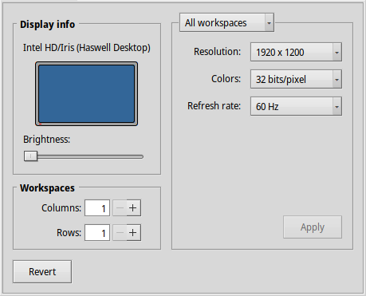The width and height of the screenshot is (366, 296).
Task: Click the arrow on the All workspaces combo box
Action: (269, 23)
